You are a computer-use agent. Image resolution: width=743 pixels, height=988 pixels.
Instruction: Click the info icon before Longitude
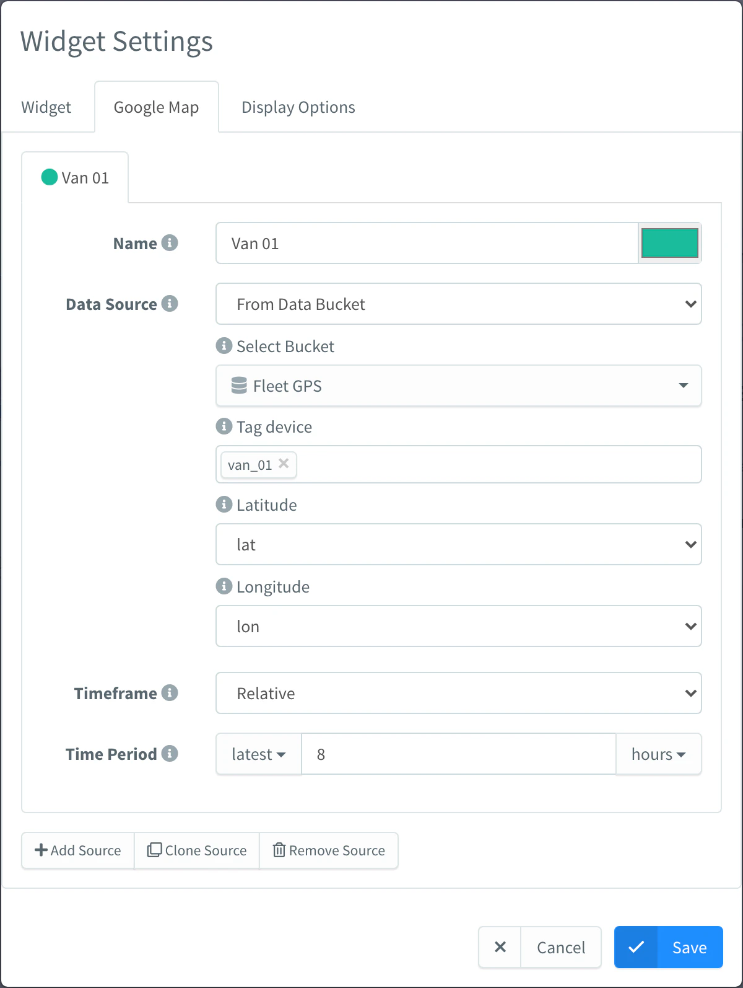click(224, 586)
